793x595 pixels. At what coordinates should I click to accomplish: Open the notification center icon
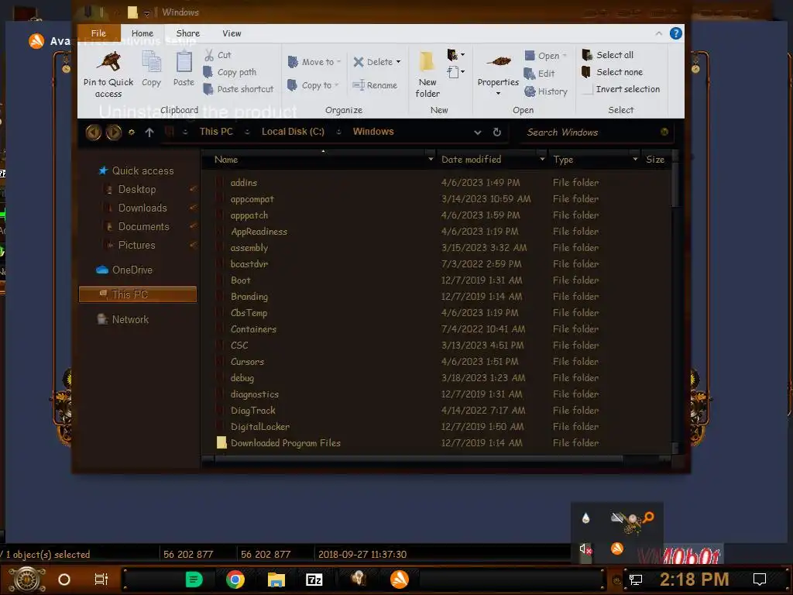[760, 580]
